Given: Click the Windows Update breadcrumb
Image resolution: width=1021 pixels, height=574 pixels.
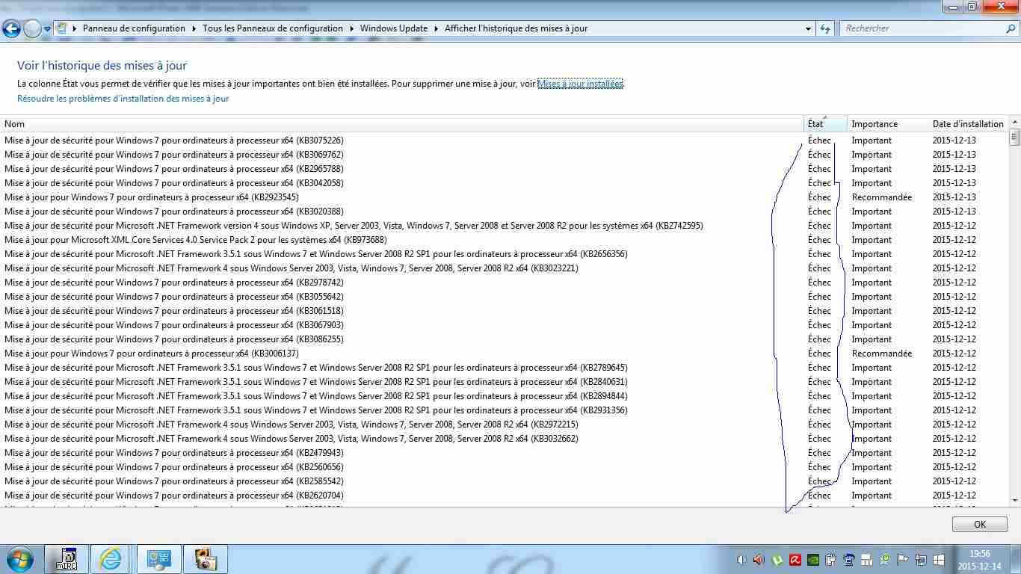Looking at the screenshot, I should pyautogui.click(x=393, y=28).
